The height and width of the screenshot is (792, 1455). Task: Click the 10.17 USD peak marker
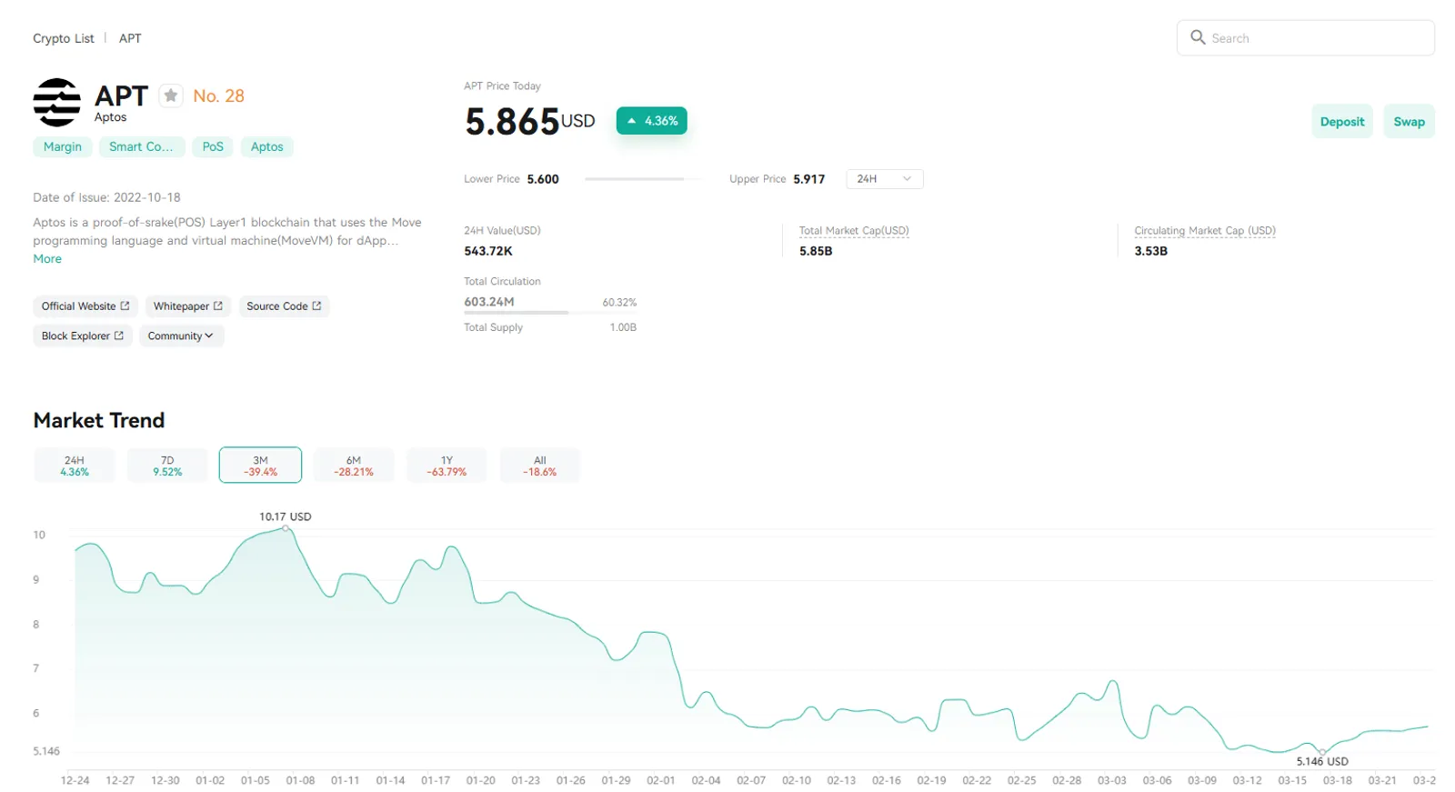(x=286, y=527)
